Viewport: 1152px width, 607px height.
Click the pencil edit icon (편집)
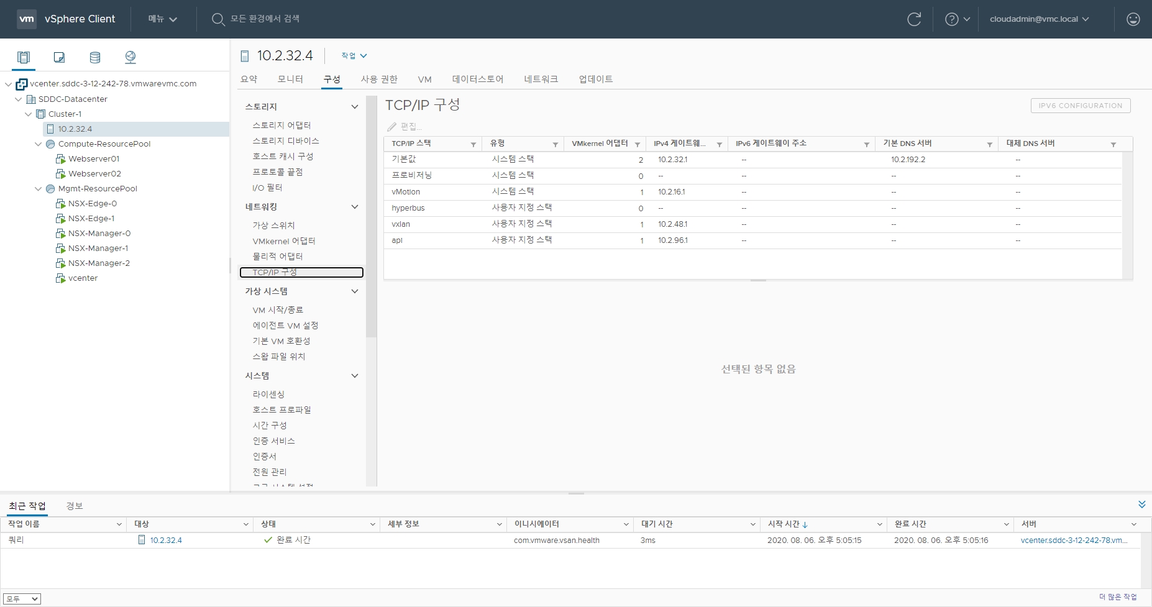pos(391,127)
